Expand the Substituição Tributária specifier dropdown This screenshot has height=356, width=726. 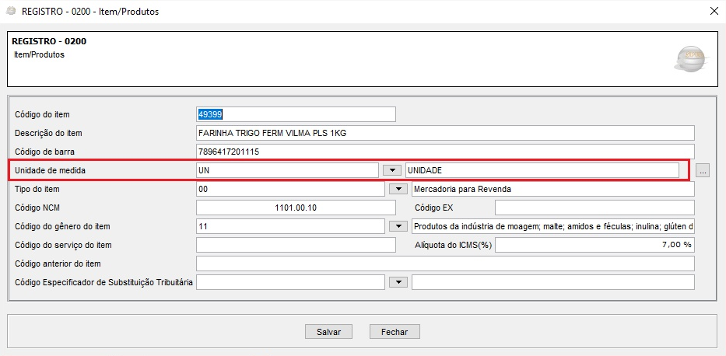tap(398, 282)
